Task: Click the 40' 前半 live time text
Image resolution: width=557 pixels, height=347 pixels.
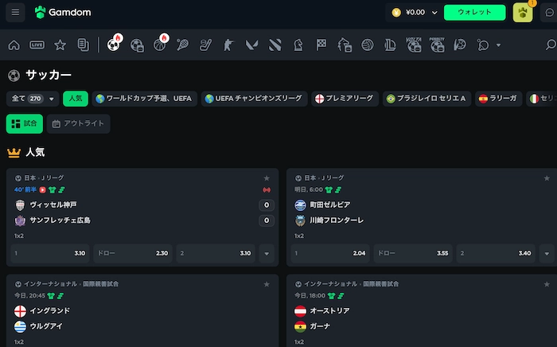Action: point(25,190)
